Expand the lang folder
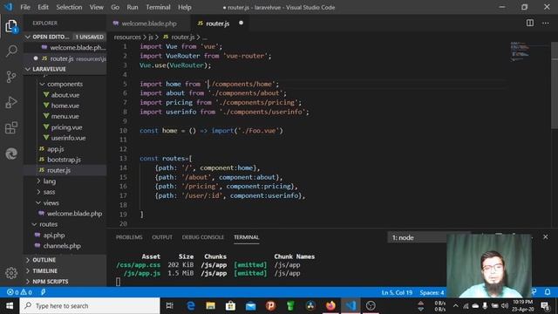Screen dimensions: 558x314 [38, 181]
